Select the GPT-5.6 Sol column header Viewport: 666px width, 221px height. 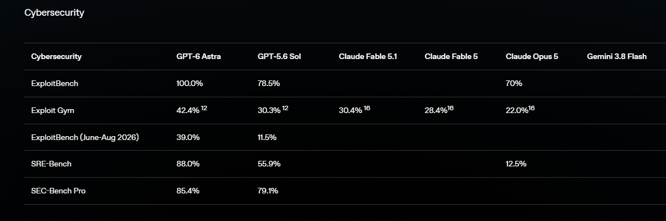pos(279,56)
